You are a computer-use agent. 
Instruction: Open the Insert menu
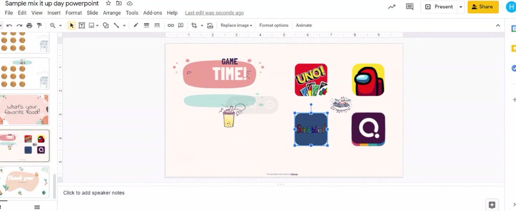coord(54,13)
